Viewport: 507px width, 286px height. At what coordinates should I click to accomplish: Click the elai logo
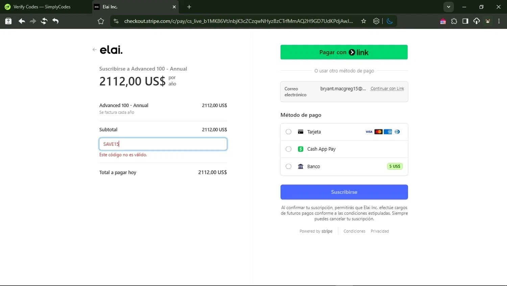111,50
